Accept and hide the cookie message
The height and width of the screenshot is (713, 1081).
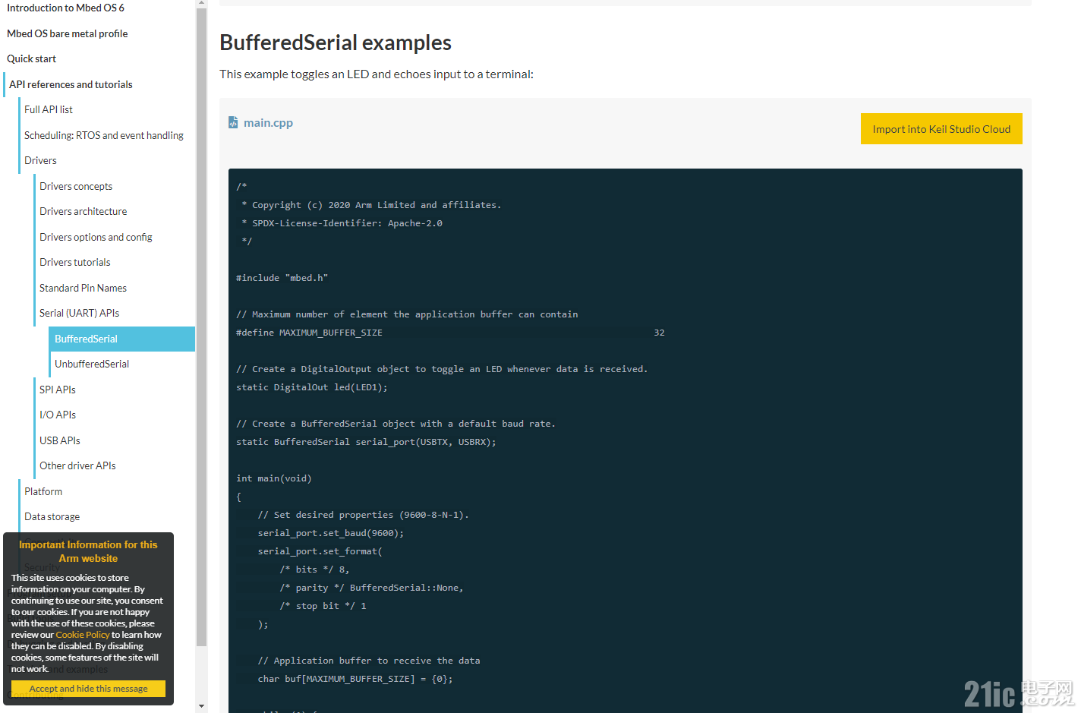[x=88, y=688]
